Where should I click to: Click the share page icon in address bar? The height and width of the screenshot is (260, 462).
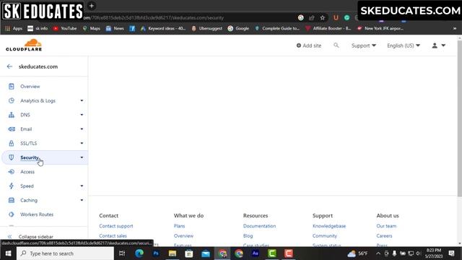click(311, 17)
